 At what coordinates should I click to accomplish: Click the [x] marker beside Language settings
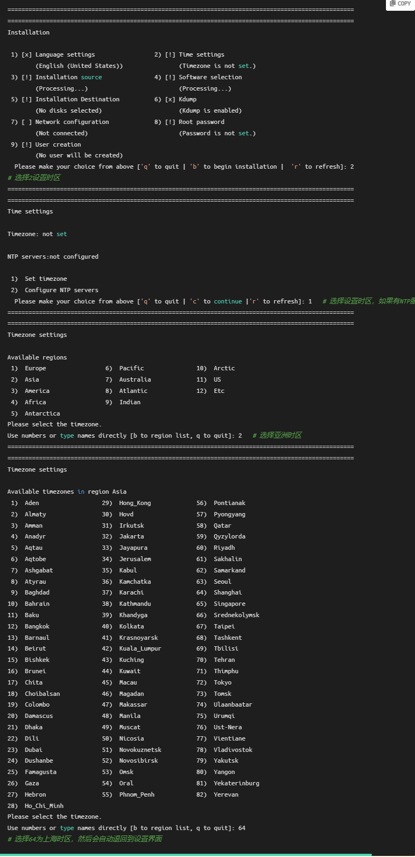[27, 54]
